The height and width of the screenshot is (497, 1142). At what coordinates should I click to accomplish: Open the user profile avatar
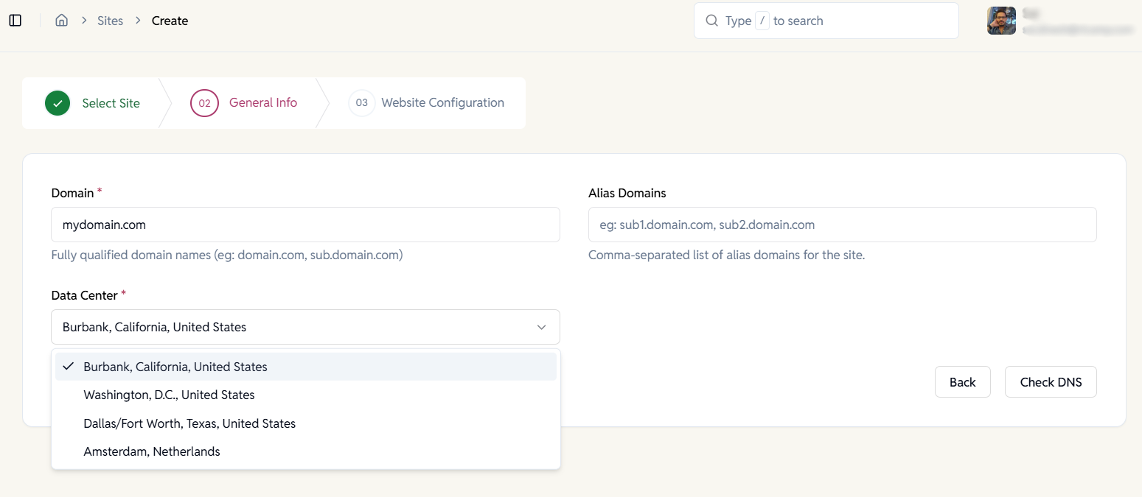pyautogui.click(x=1001, y=21)
